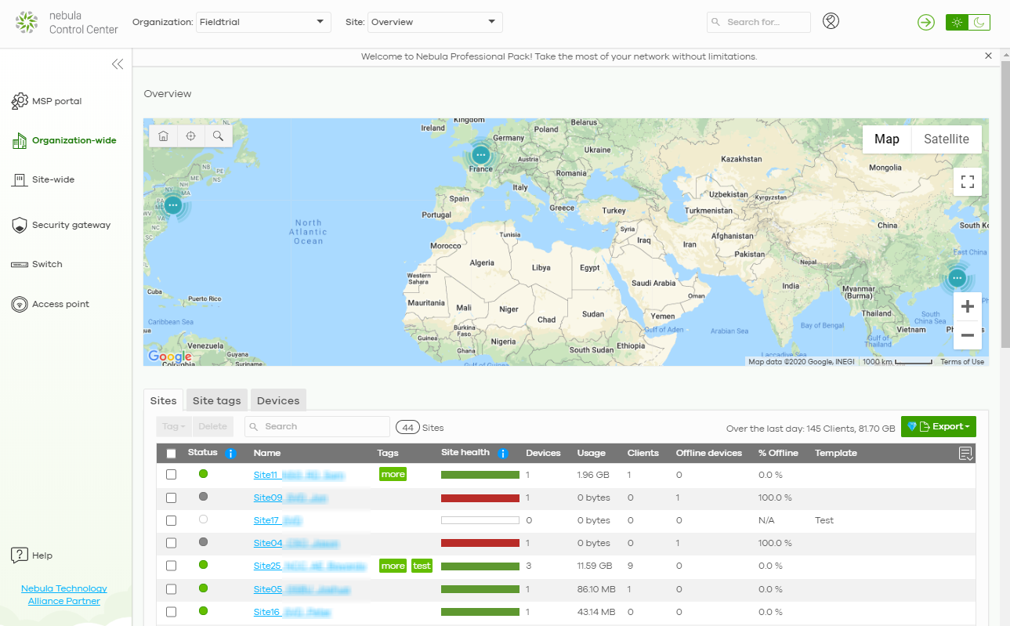Expand more tags for Site25
The image size is (1010, 626).
[393, 566]
